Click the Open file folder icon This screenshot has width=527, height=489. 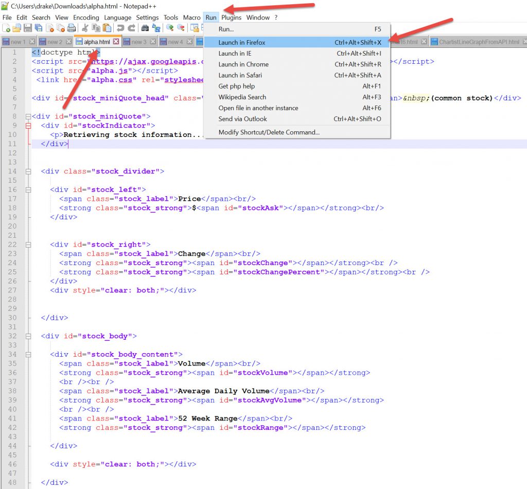17,28
